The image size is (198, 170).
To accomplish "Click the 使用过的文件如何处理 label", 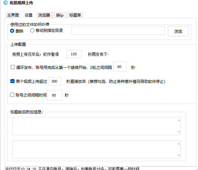I will tap(30, 24).
